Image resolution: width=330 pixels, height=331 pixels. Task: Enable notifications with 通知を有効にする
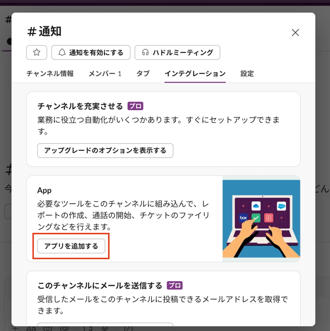point(90,52)
